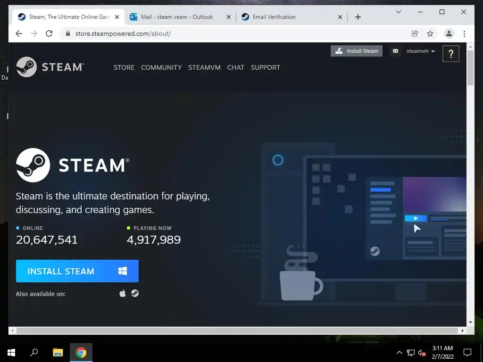Click the Also available on label
Image resolution: width=483 pixels, height=362 pixels.
pos(41,294)
